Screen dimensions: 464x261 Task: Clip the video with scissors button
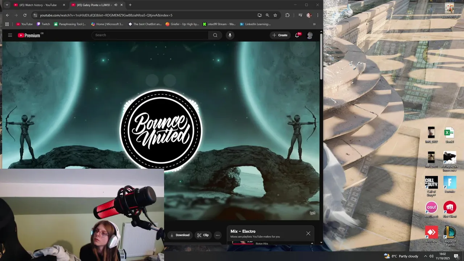(x=203, y=235)
